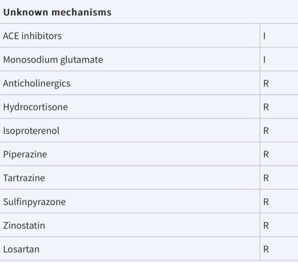
Task: Select the Isoproterenol row text
Action: (x=31, y=131)
